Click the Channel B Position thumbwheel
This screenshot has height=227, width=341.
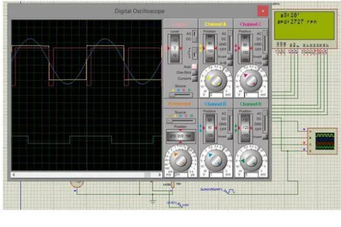209,128
